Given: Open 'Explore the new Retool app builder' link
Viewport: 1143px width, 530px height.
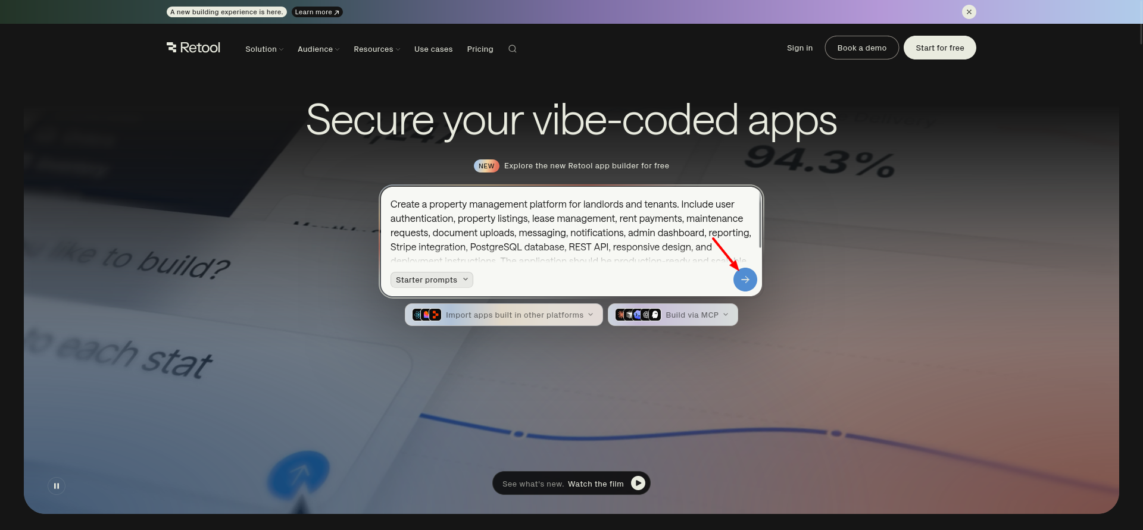Looking at the screenshot, I should (571, 165).
